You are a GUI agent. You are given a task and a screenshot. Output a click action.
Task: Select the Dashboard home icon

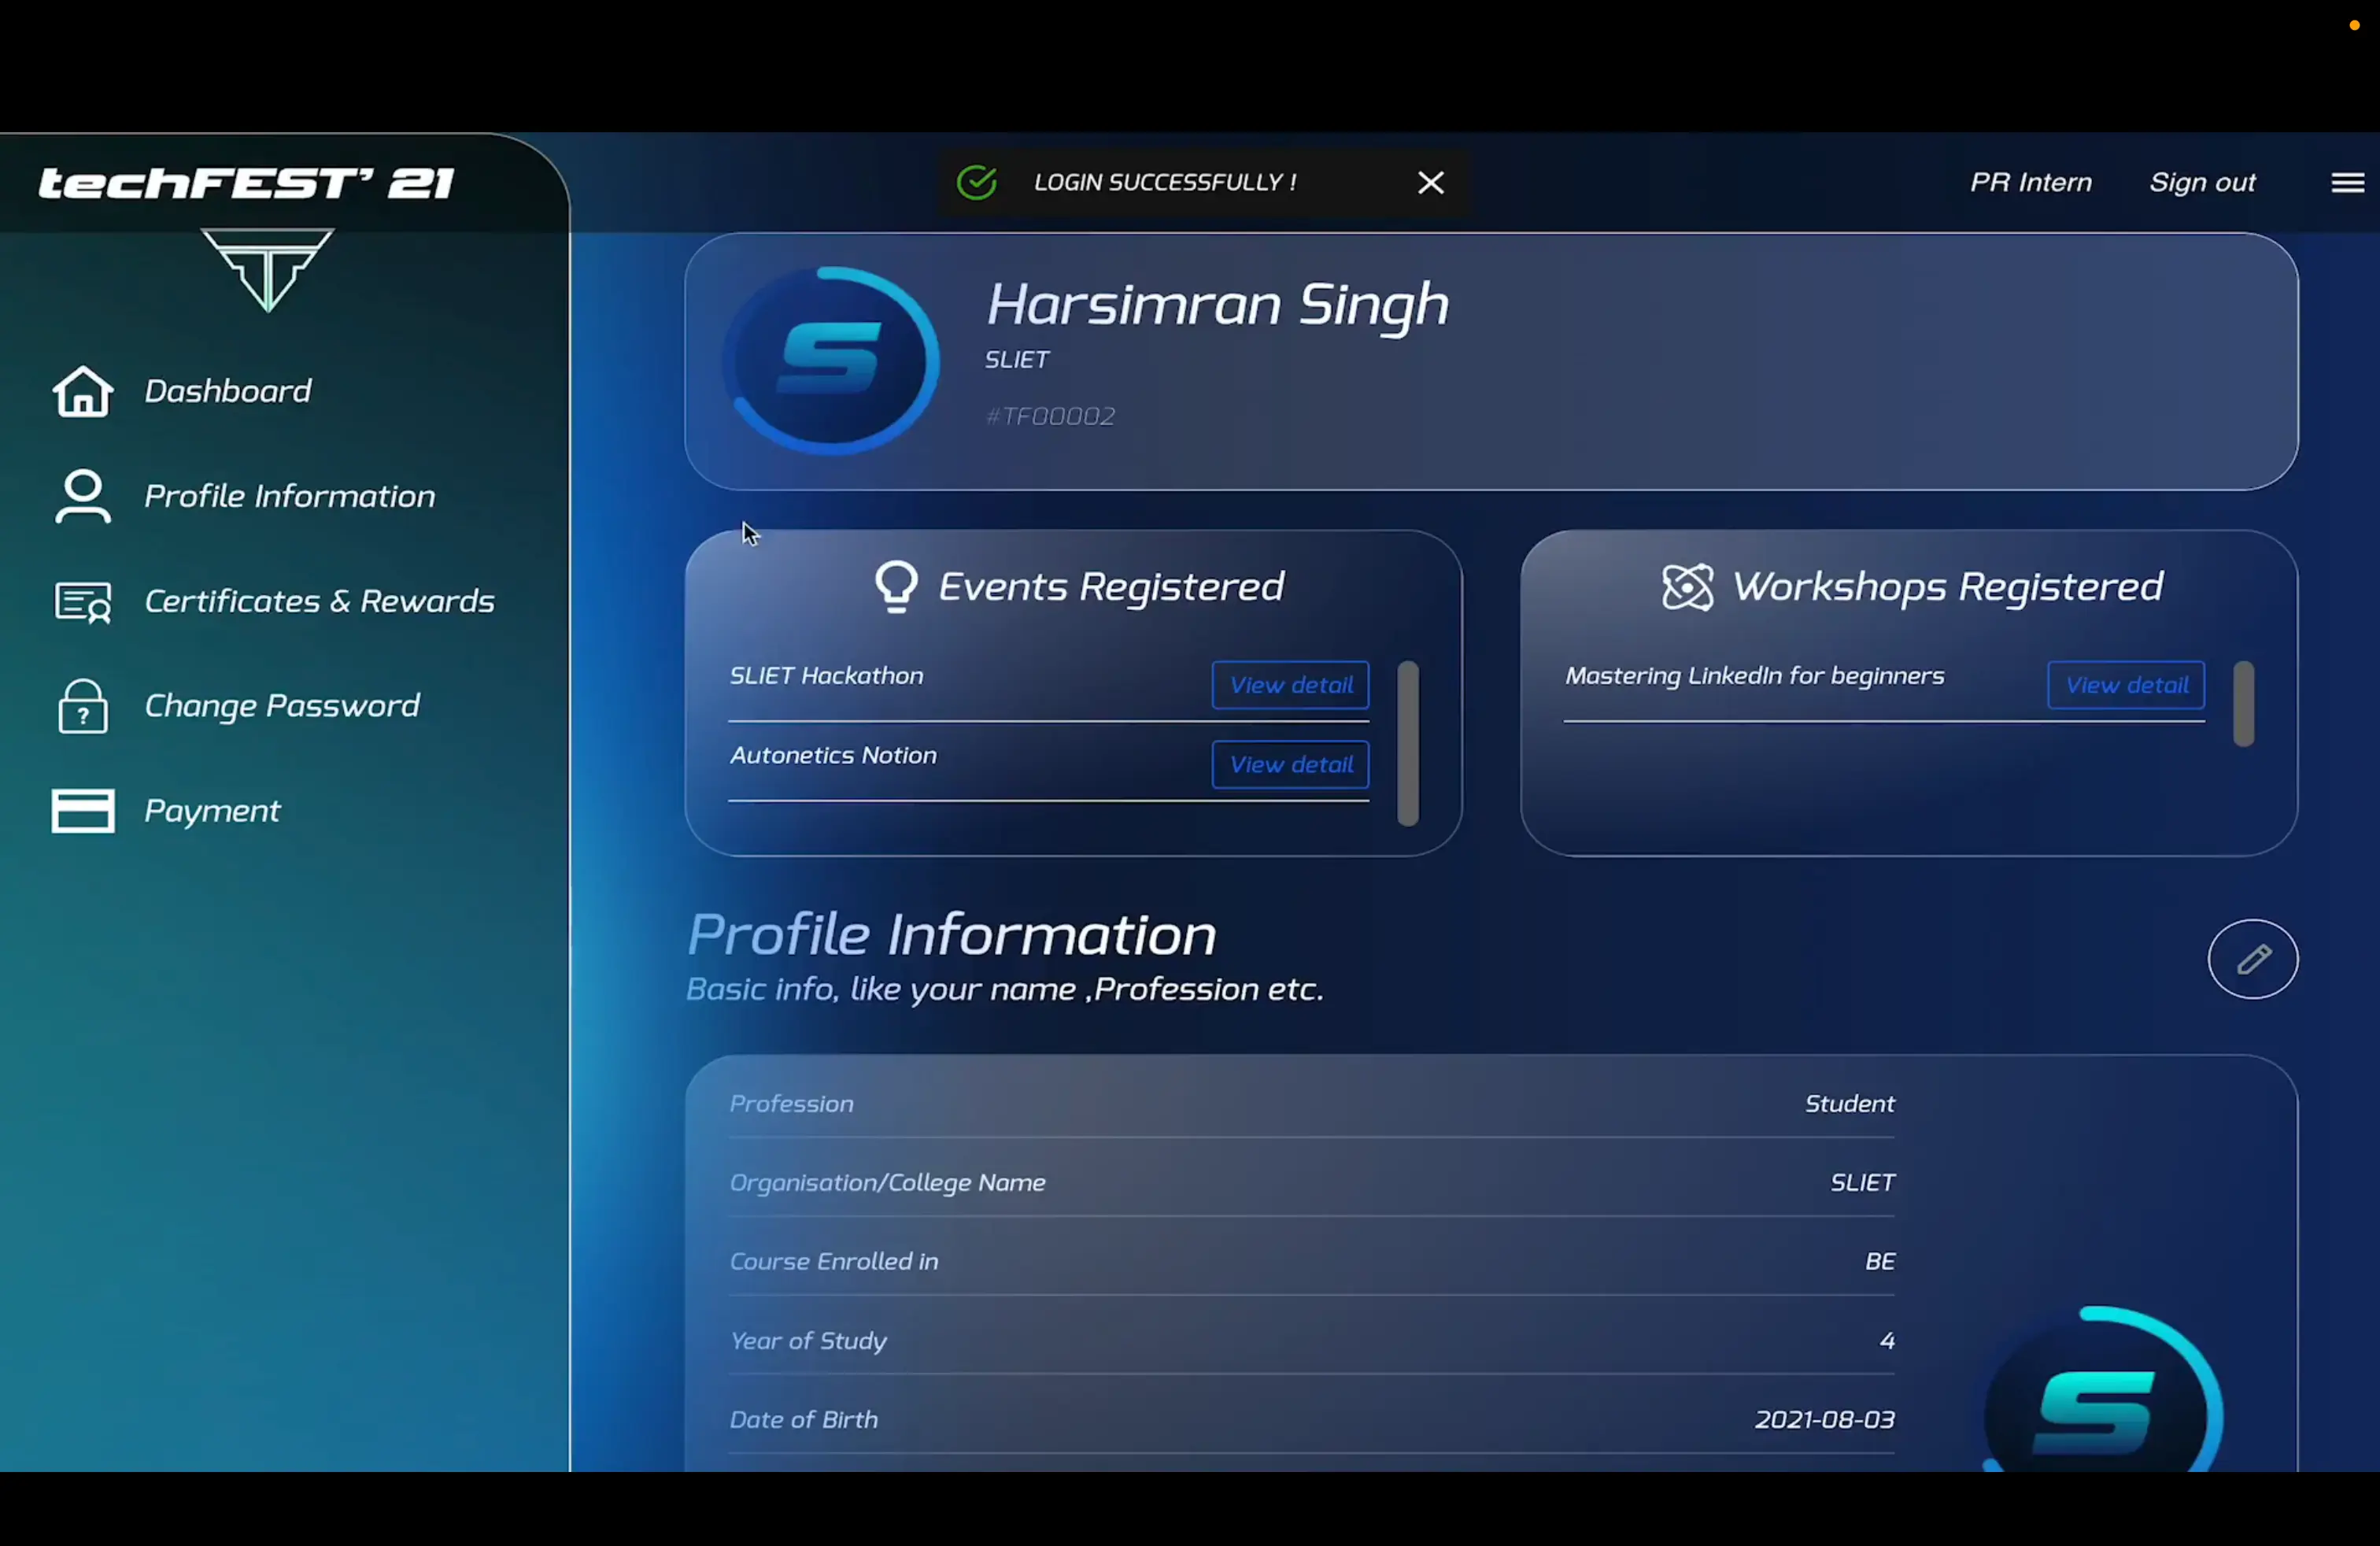[x=83, y=391]
